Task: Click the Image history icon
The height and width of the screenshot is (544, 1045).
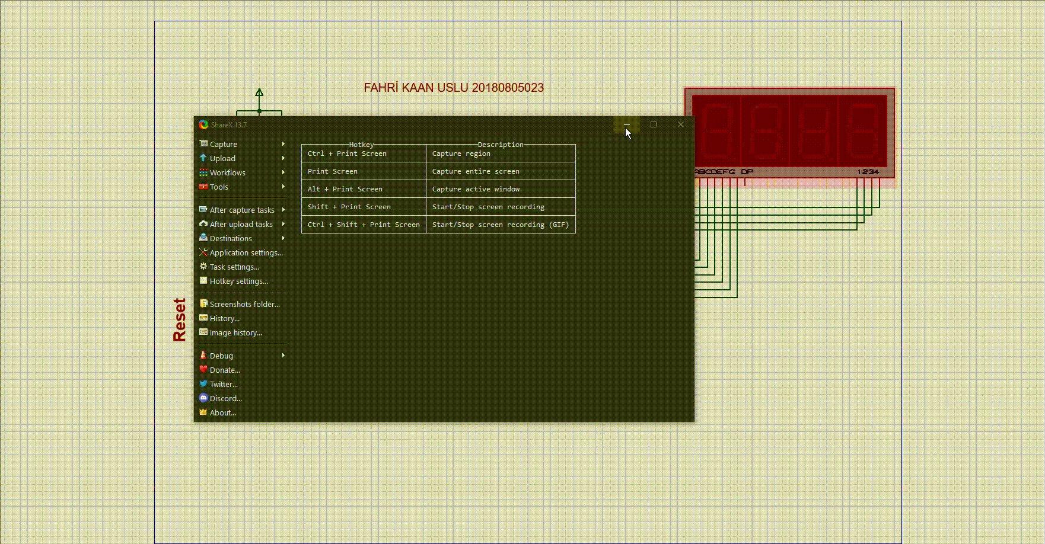Action: pos(203,332)
